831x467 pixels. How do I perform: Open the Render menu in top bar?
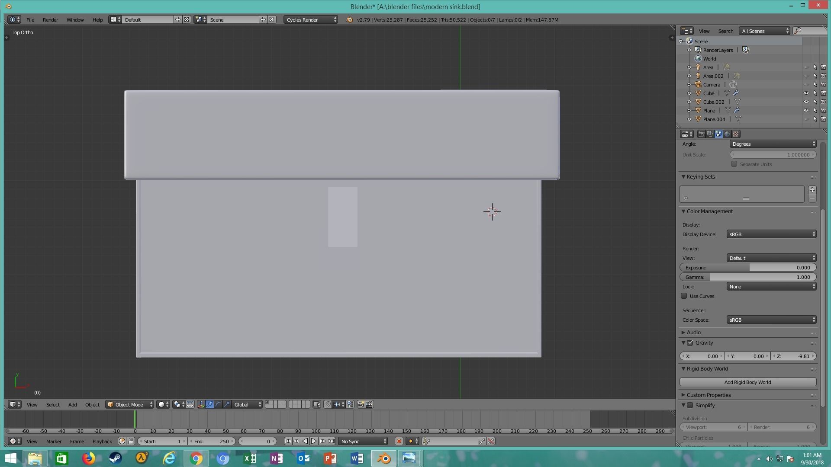[x=50, y=20]
